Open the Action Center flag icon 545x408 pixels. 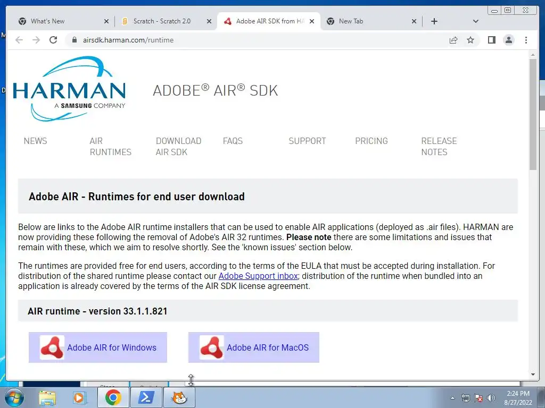pos(478,398)
